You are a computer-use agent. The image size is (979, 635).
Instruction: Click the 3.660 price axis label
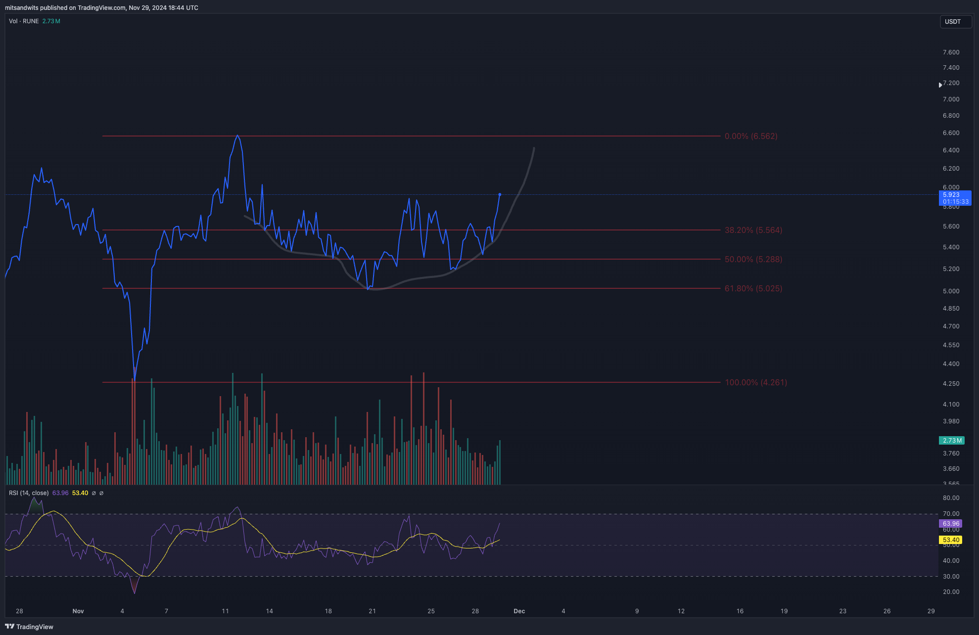(x=951, y=469)
